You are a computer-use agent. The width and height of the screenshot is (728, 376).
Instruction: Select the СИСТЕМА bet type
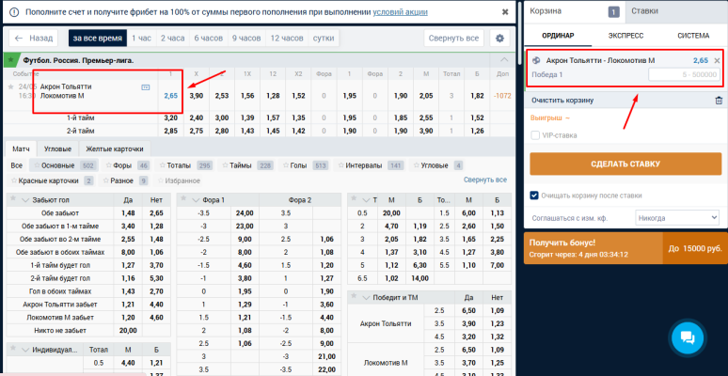click(x=693, y=36)
